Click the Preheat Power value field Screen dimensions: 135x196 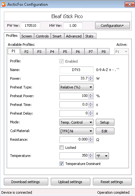(74, 96)
